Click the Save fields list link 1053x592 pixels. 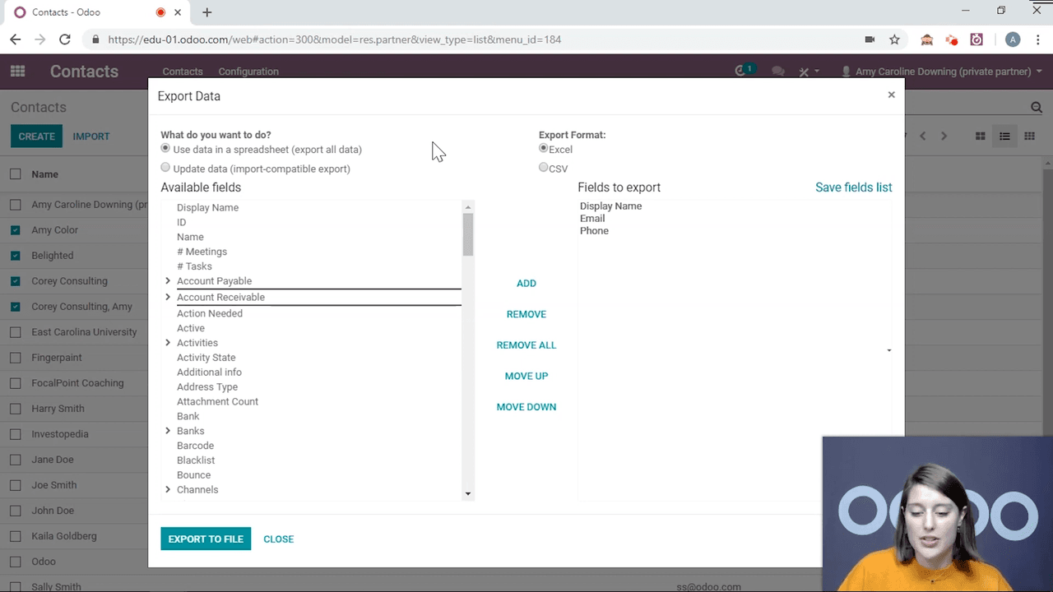(853, 187)
